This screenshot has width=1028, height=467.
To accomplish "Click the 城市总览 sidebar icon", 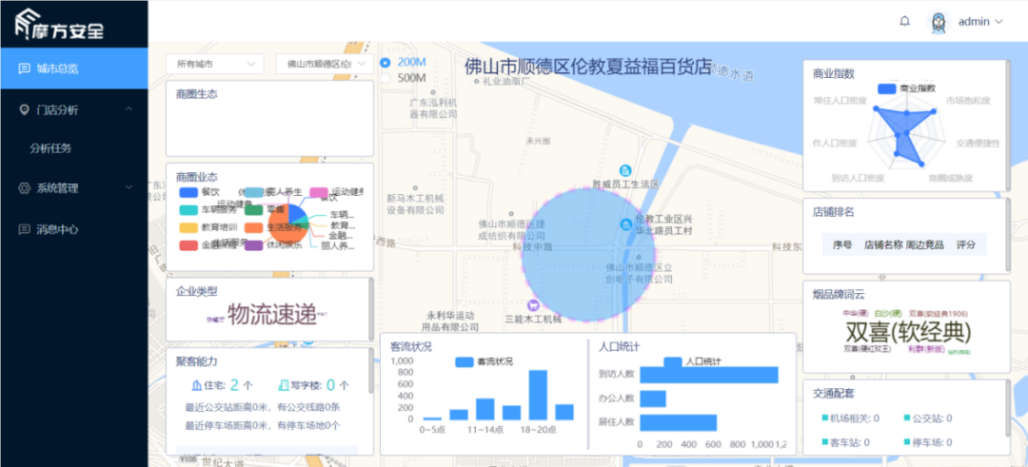I will click(24, 68).
